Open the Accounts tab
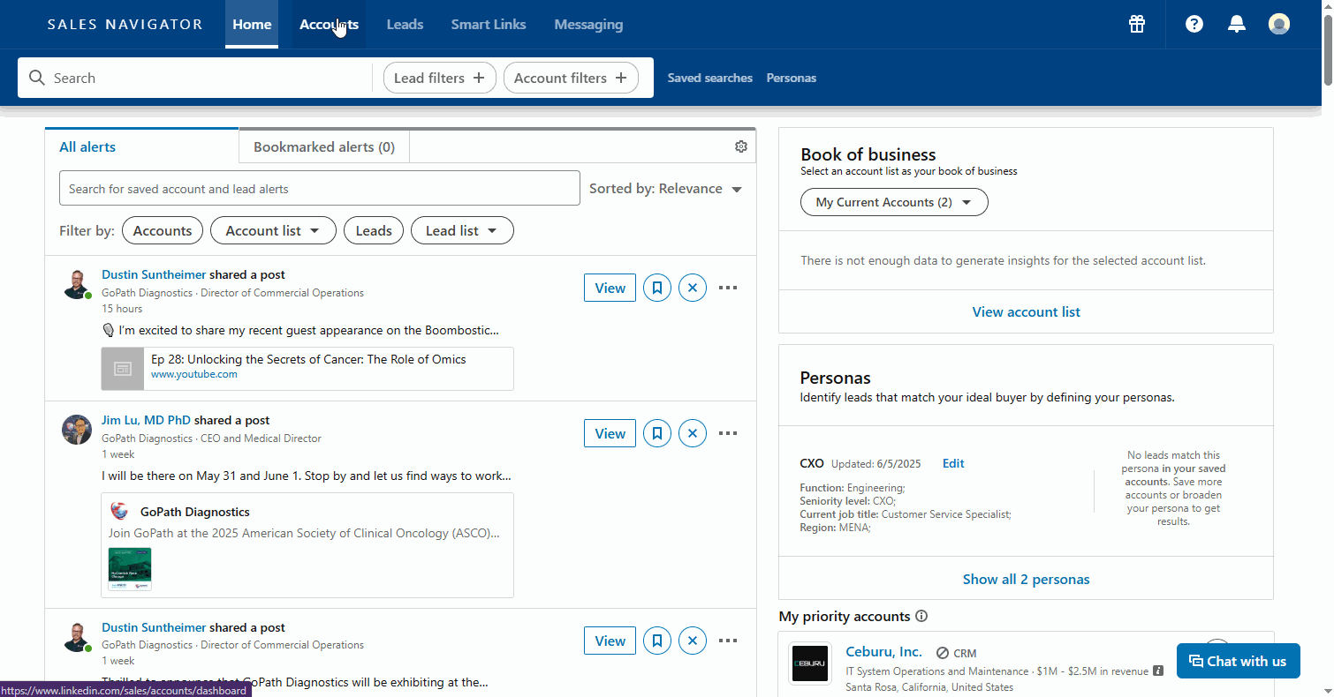Screen dimensions: 1334x697 (329, 25)
